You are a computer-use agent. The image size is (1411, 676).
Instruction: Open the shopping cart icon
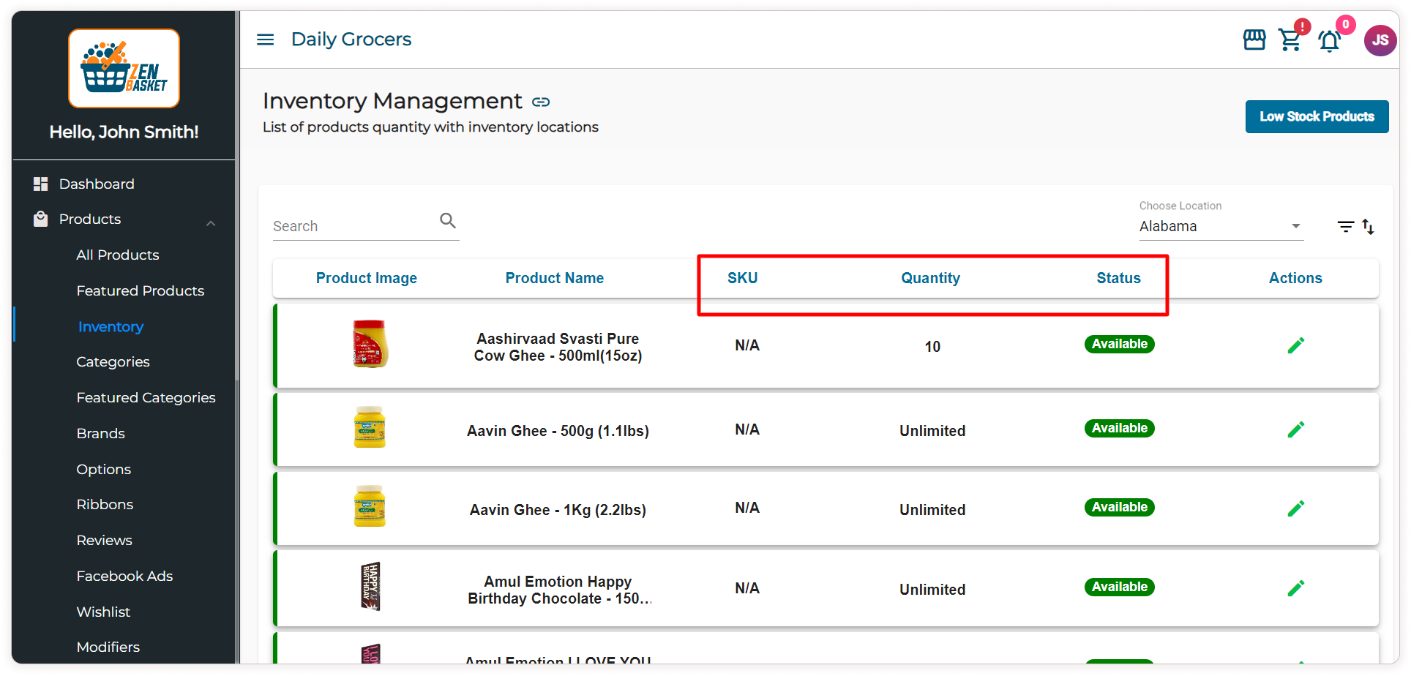(x=1290, y=40)
